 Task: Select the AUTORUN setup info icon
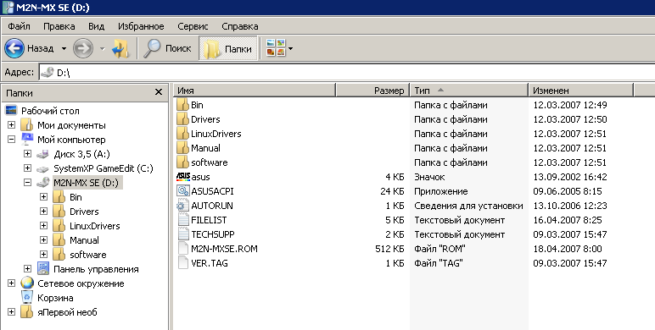(x=183, y=206)
